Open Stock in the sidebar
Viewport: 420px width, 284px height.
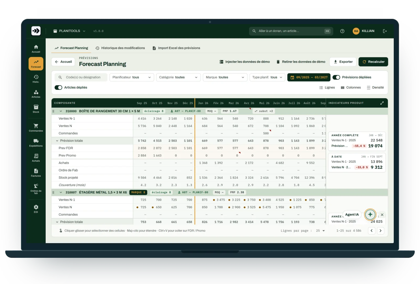[36, 109]
